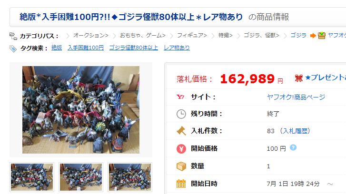Open the 入手困難100円 tag link
The height and width of the screenshot is (194, 346).
pyautogui.click(x=86, y=48)
